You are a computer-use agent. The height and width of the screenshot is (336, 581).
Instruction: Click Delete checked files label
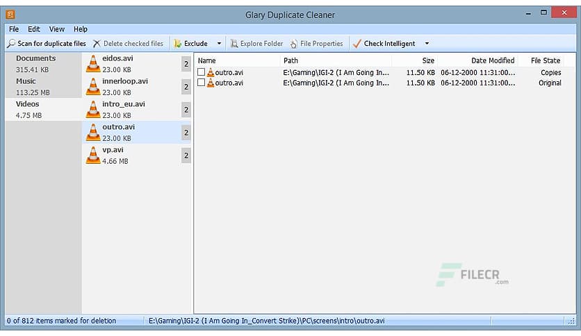[x=133, y=44]
